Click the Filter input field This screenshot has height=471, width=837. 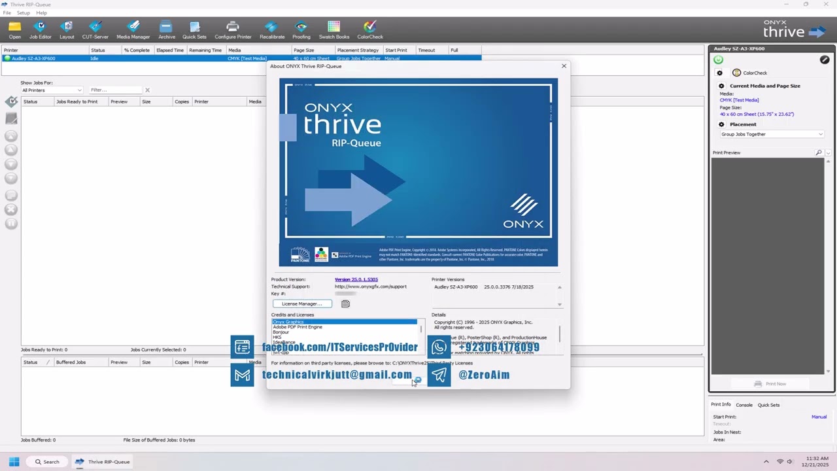[x=116, y=90]
